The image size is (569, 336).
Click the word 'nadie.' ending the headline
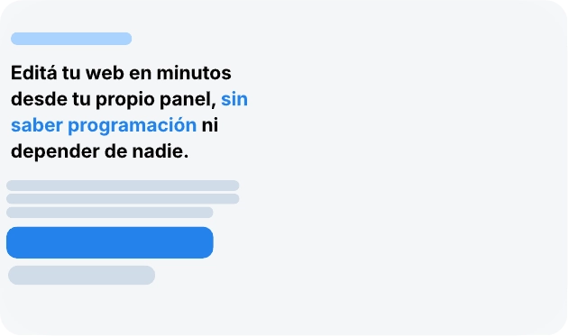click(x=160, y=151)
